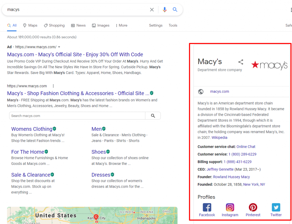The image size is (292, 224).
Task: Click the green shield badge beside Men
Action: (x=104, y=128)
